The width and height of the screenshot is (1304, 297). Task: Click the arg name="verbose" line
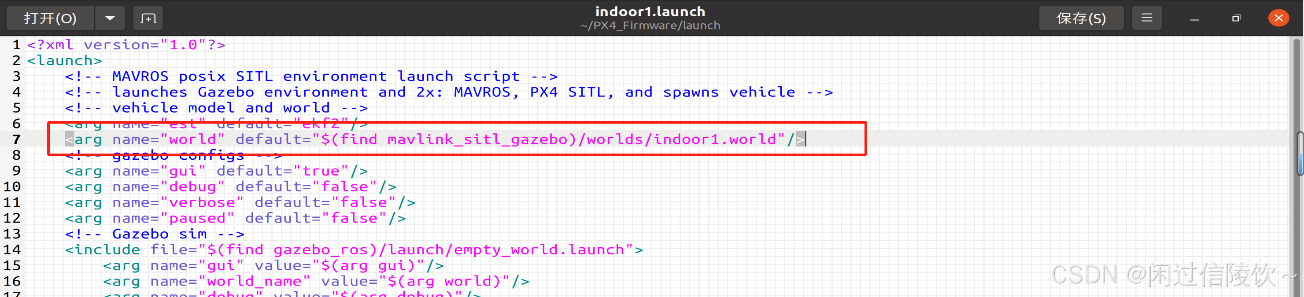coord(240,202)
